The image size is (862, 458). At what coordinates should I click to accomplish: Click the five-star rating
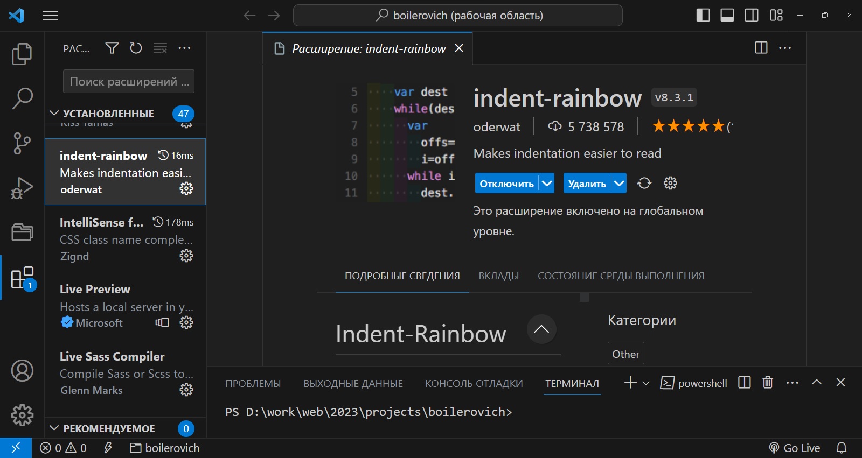(689, 126)
